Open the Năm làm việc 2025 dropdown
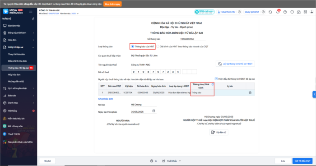 [75, 14]
